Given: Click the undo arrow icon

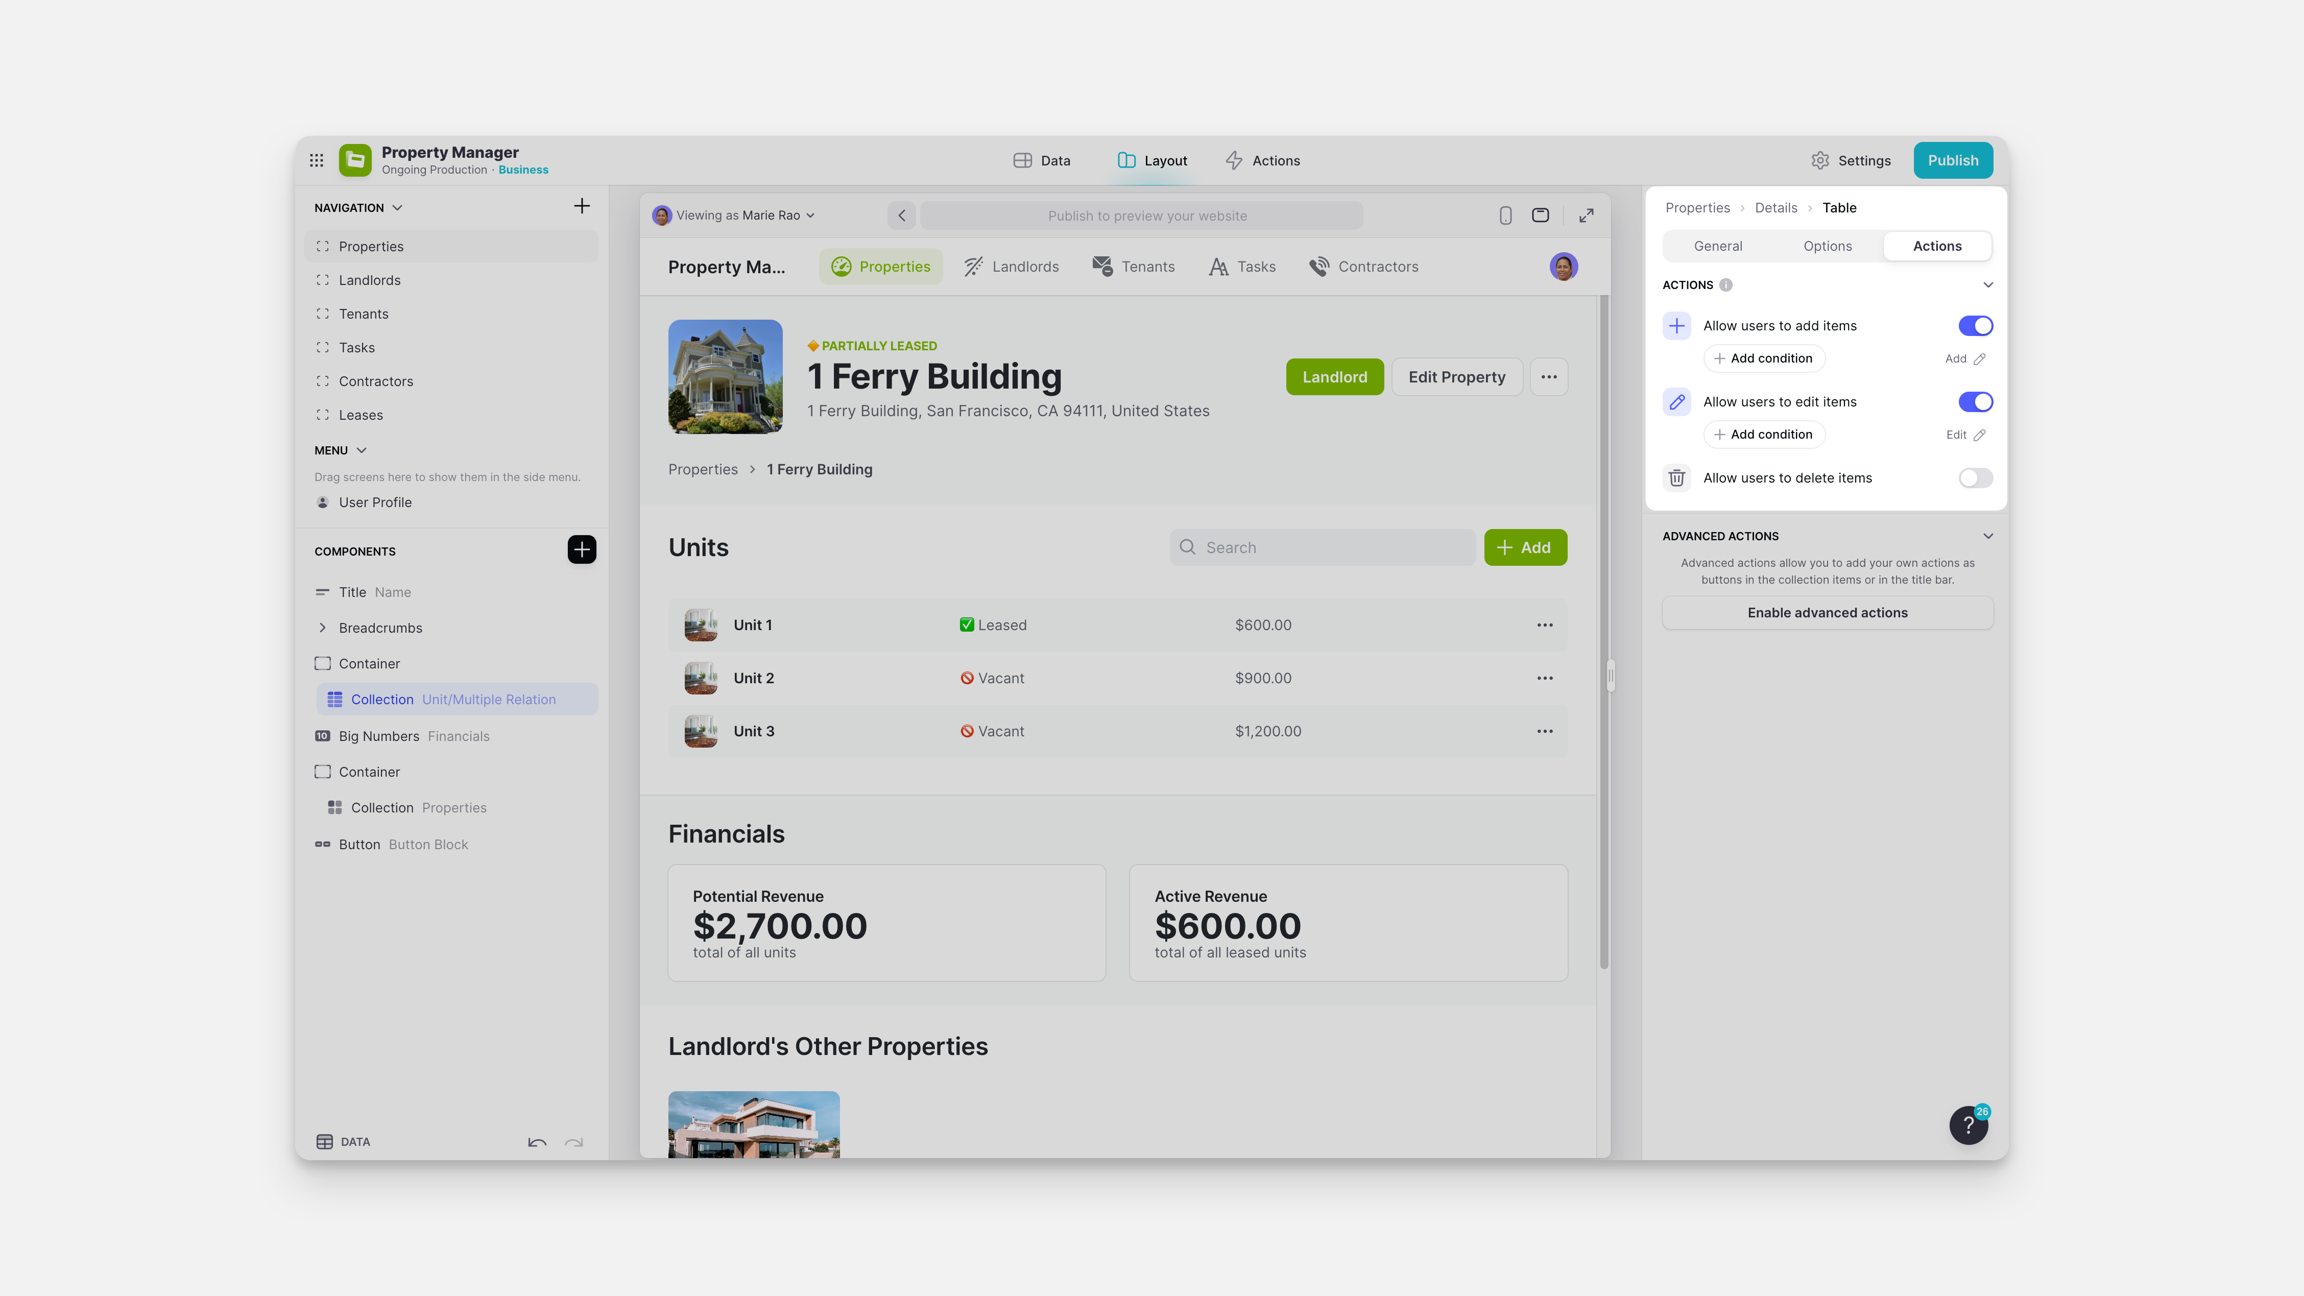Looking at the screenshot, I should [x=537, y=1142].
